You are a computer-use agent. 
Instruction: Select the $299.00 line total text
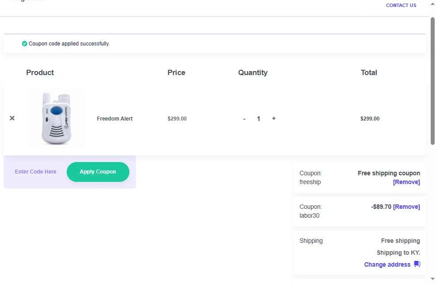click(x=370, y=119)
